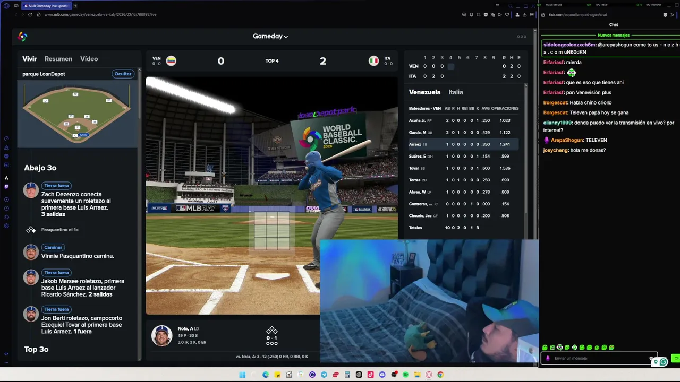Screen dimensions: 680x382
Task: Click the Tovar batter row
Action: click(x=463, y=168)
